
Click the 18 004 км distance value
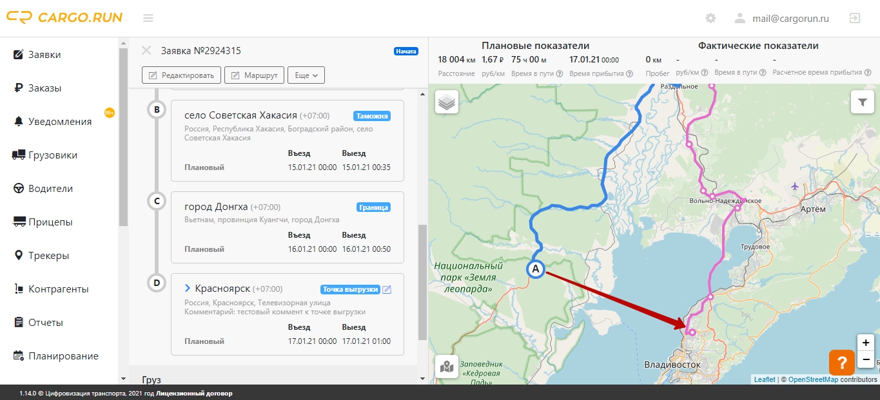point(456,59)
